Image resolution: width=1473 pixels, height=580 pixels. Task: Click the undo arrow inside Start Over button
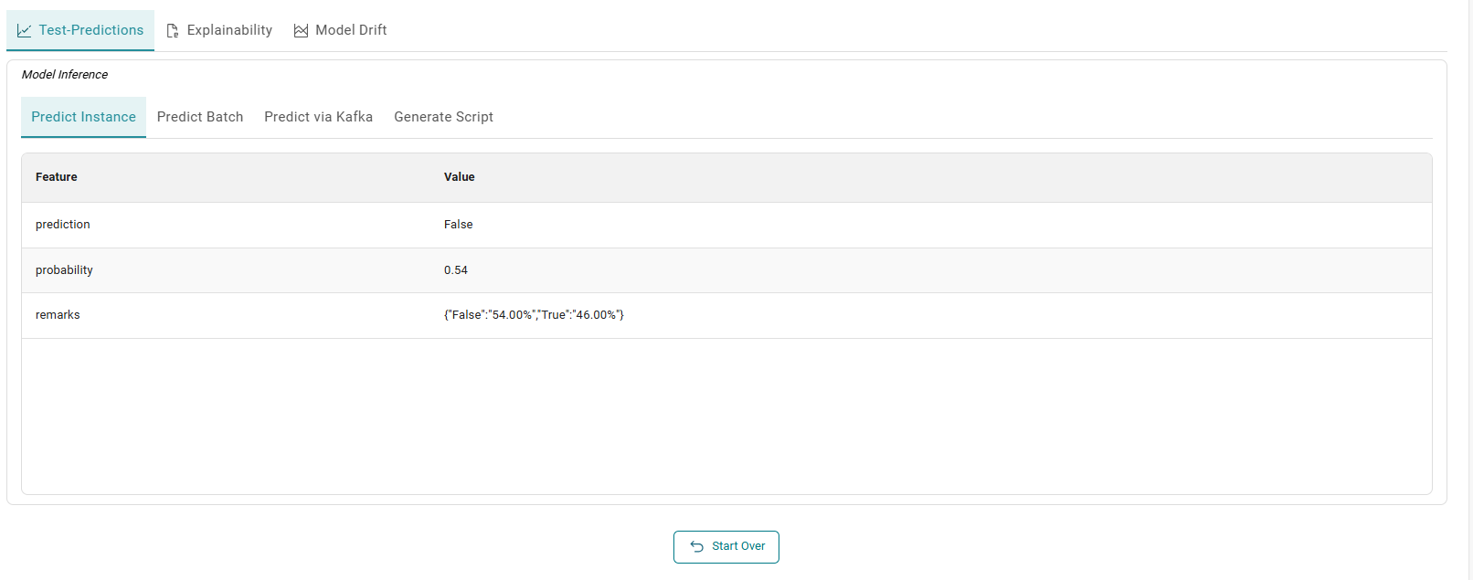tap(696, 546)
